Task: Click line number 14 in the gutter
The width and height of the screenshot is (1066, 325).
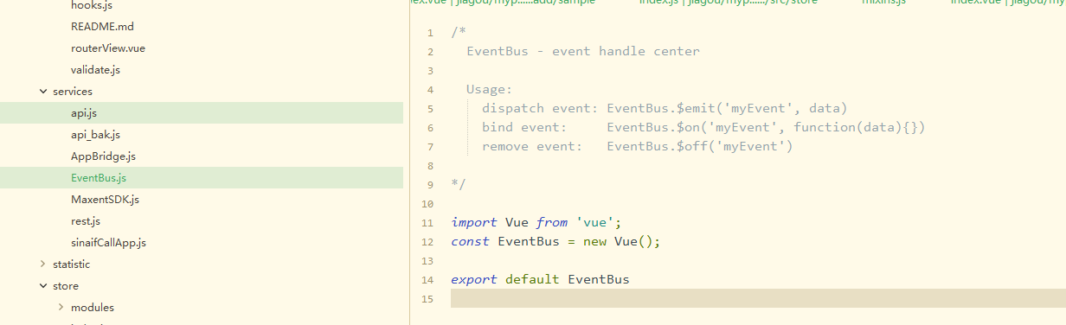Action: [427, 279]
